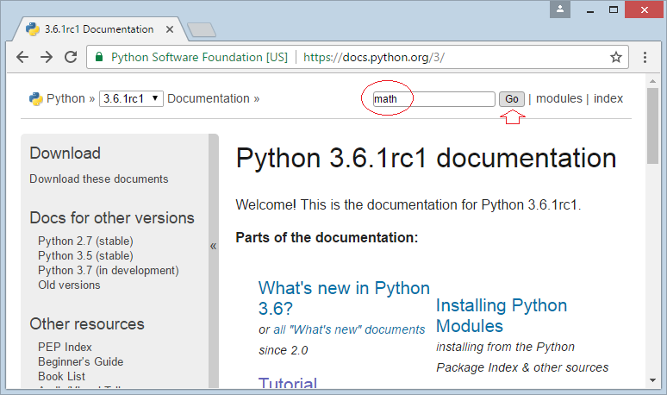Open all "What's new" documents link
This screenshot has width=667, height=395.
[349, 329]
